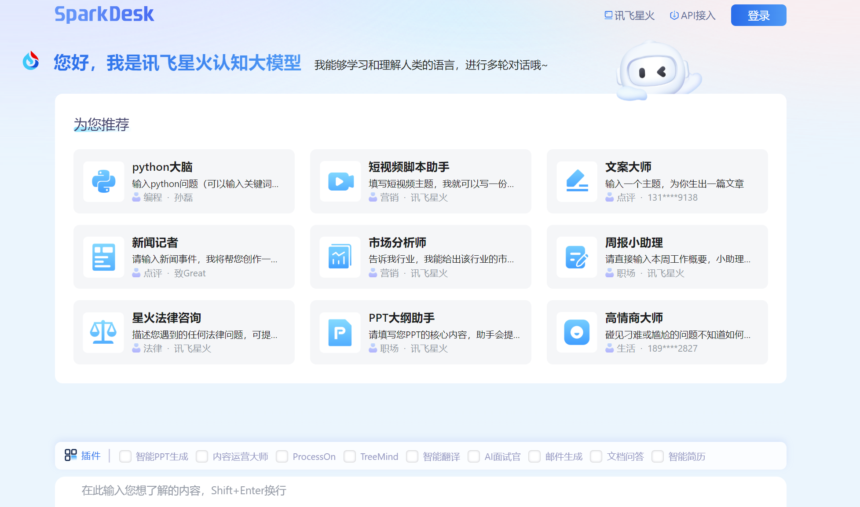Screen dimensions: 860x507
Task: Click the 星火法律咨询 scales icon
Action: (x=103, y=332)
